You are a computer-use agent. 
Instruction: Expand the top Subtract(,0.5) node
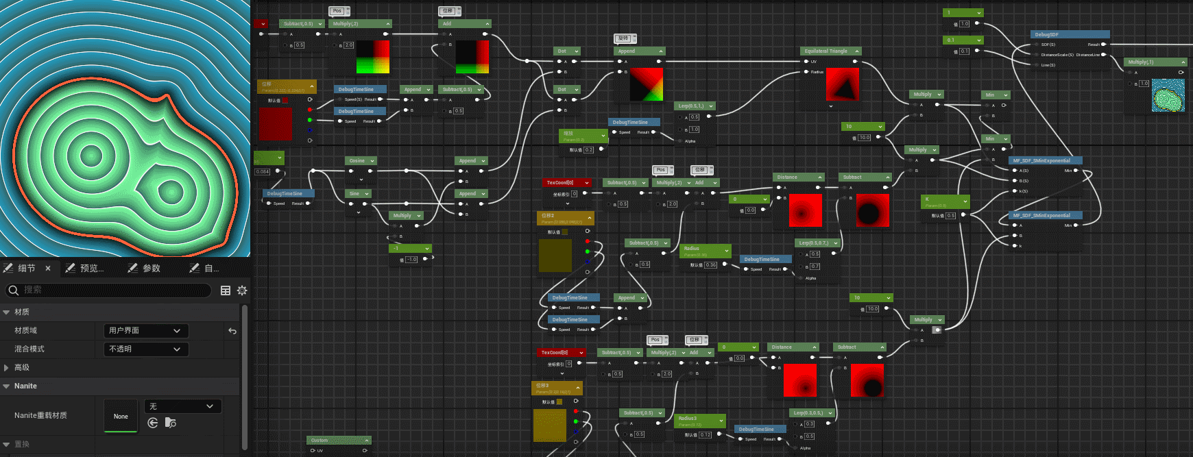point(320,23)
